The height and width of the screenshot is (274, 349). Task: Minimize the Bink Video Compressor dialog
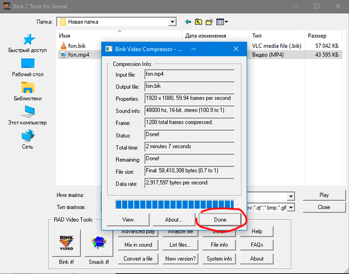[x=194, y=49]
